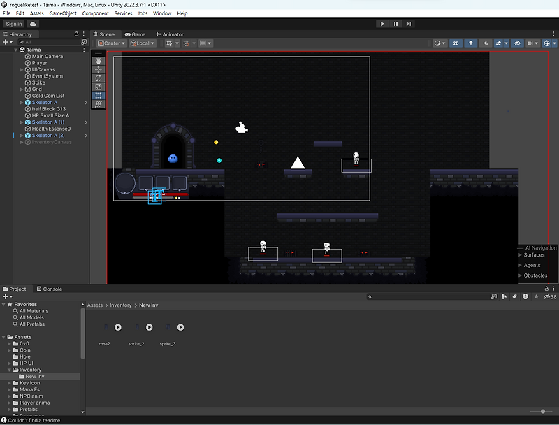Open the Jobs menu

click(143, 13)
